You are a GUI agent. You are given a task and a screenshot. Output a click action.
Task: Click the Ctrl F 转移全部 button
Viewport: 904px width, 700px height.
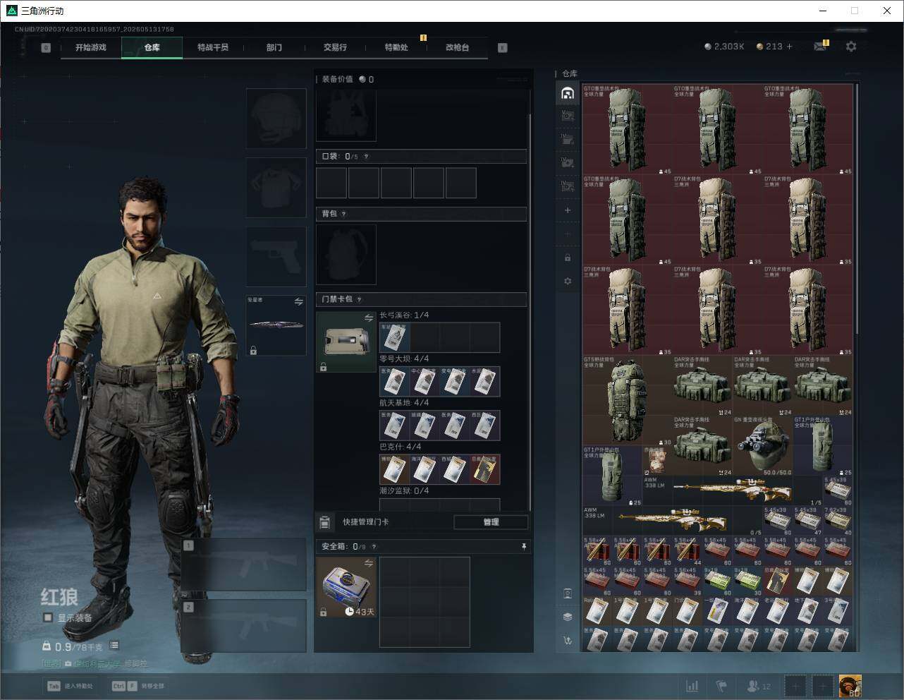click(138, 686)
